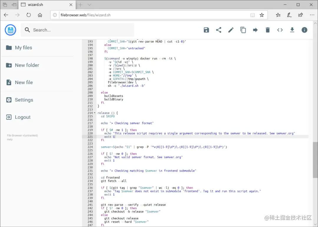Click the browser forward arrow
The height and width of the screenshot is (227, 318).
point(17,15)
